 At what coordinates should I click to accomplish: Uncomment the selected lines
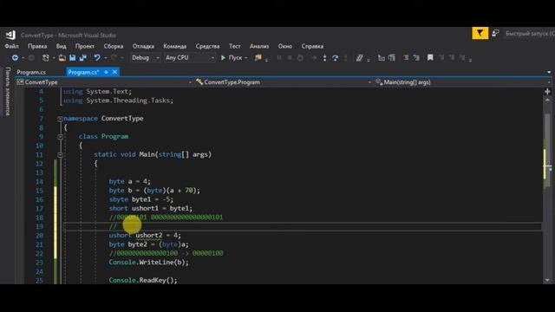point(416,58)
